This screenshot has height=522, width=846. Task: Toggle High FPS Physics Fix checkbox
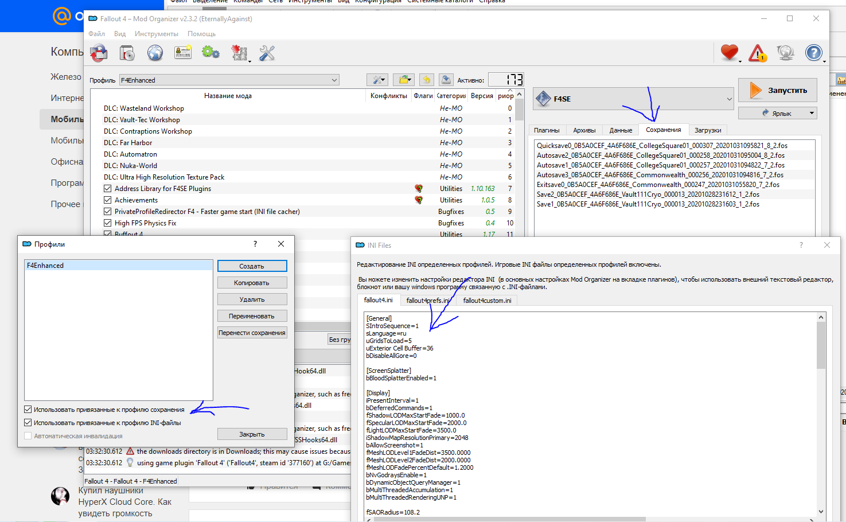pos(108,223)
